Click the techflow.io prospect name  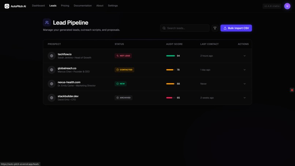pyautogui.click(x=64, y=54)
